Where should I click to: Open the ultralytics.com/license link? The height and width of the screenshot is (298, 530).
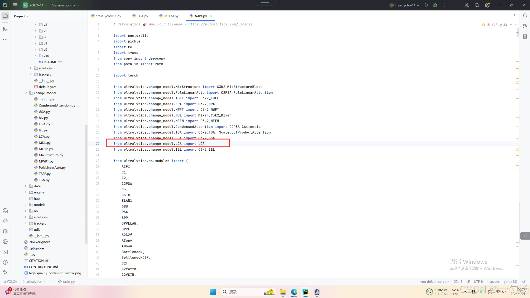220,24
